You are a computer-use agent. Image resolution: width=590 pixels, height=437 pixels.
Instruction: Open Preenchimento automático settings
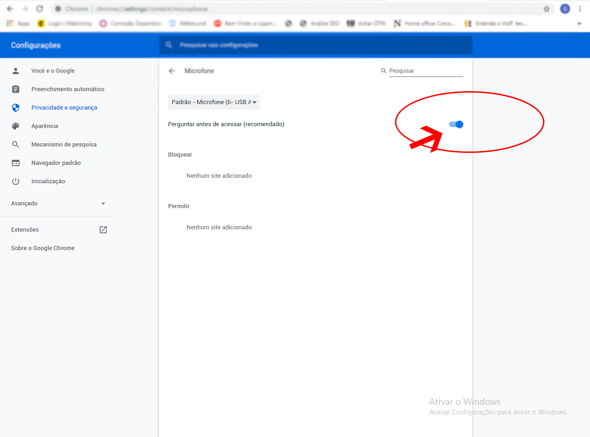[x=68, y=89]
